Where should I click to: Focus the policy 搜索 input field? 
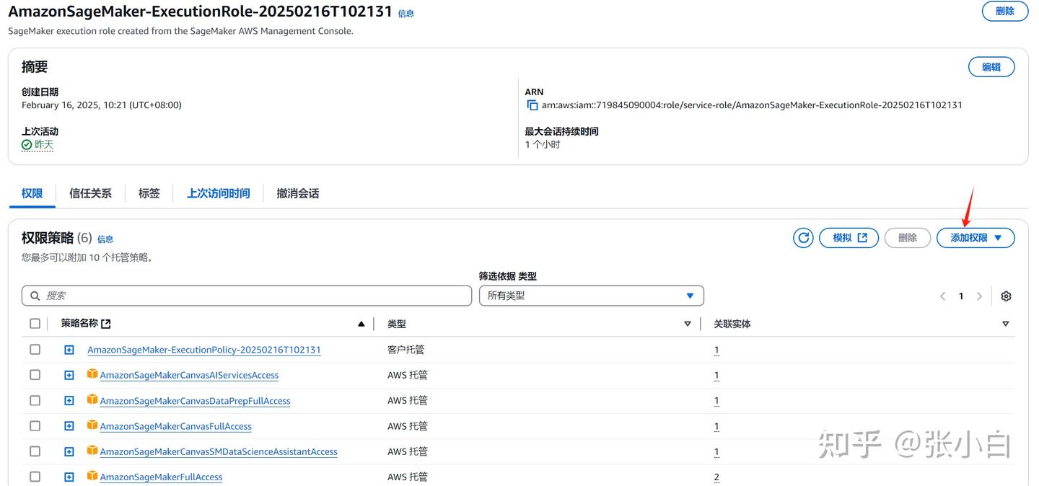click(x=247, y=296)
